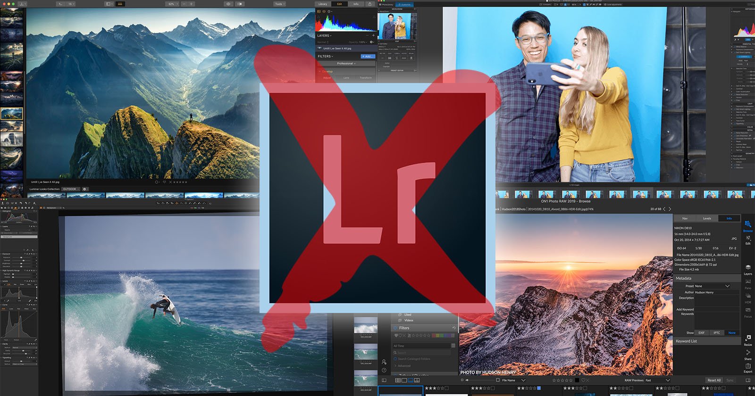Toggle the filled heart like filter in ON1
Viewport: 755px width, 396px height.
tap(396, 335)
